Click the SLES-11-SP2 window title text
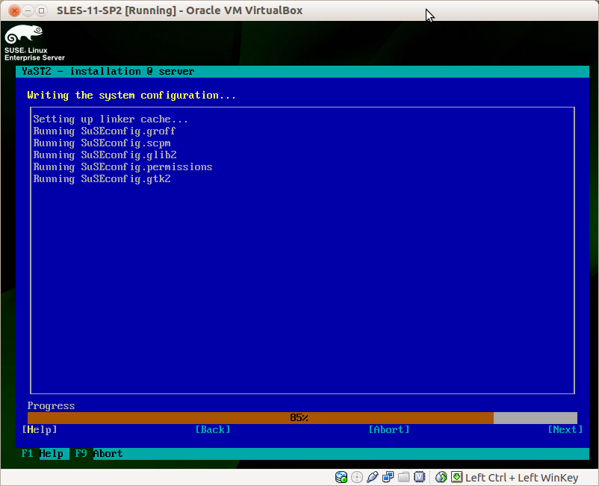Screen dimensions: 599x486 point(179,10)
